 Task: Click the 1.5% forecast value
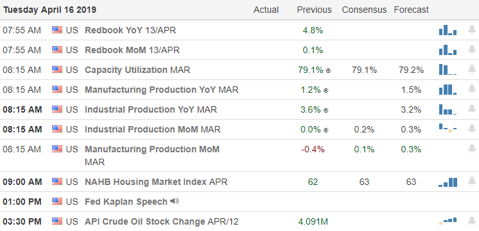[x=411, y=90]
